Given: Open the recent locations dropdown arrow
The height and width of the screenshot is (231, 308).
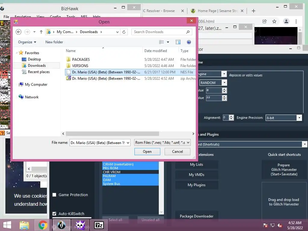Looking at the screenshot, I should click(x=34, y=32).
